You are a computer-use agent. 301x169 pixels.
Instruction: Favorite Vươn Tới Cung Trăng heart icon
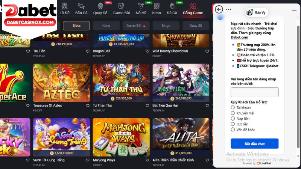coord(88,160)
